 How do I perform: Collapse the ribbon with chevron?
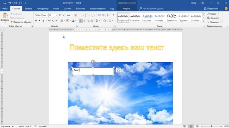tap(227, 26)
